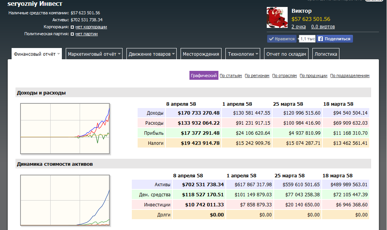Click the Динамика стоимости активов chart
Viewport: 387px width, 230px height.
[x=65, y=201]
